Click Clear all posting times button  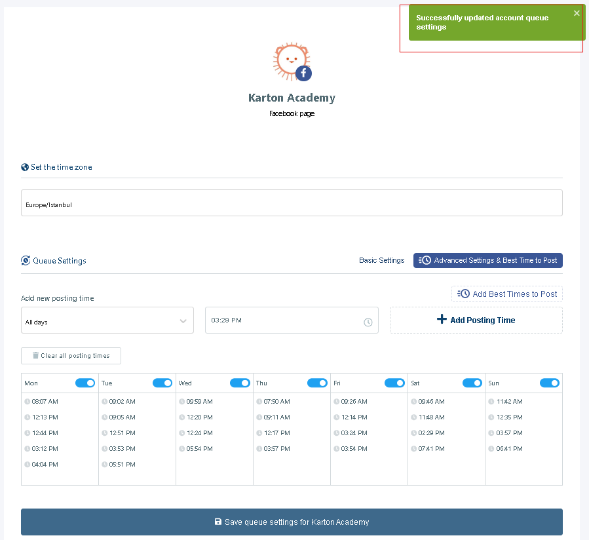pos(71,356)
